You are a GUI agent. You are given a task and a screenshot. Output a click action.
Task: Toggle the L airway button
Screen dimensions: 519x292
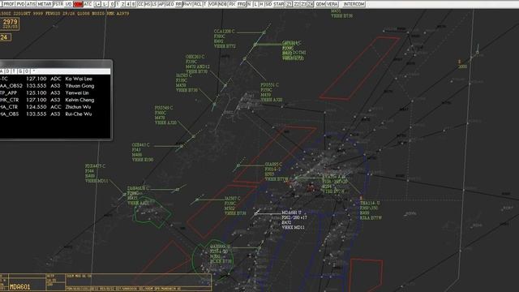coord(255,4)
